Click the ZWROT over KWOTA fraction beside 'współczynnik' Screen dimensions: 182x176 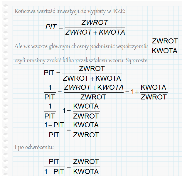165,46
